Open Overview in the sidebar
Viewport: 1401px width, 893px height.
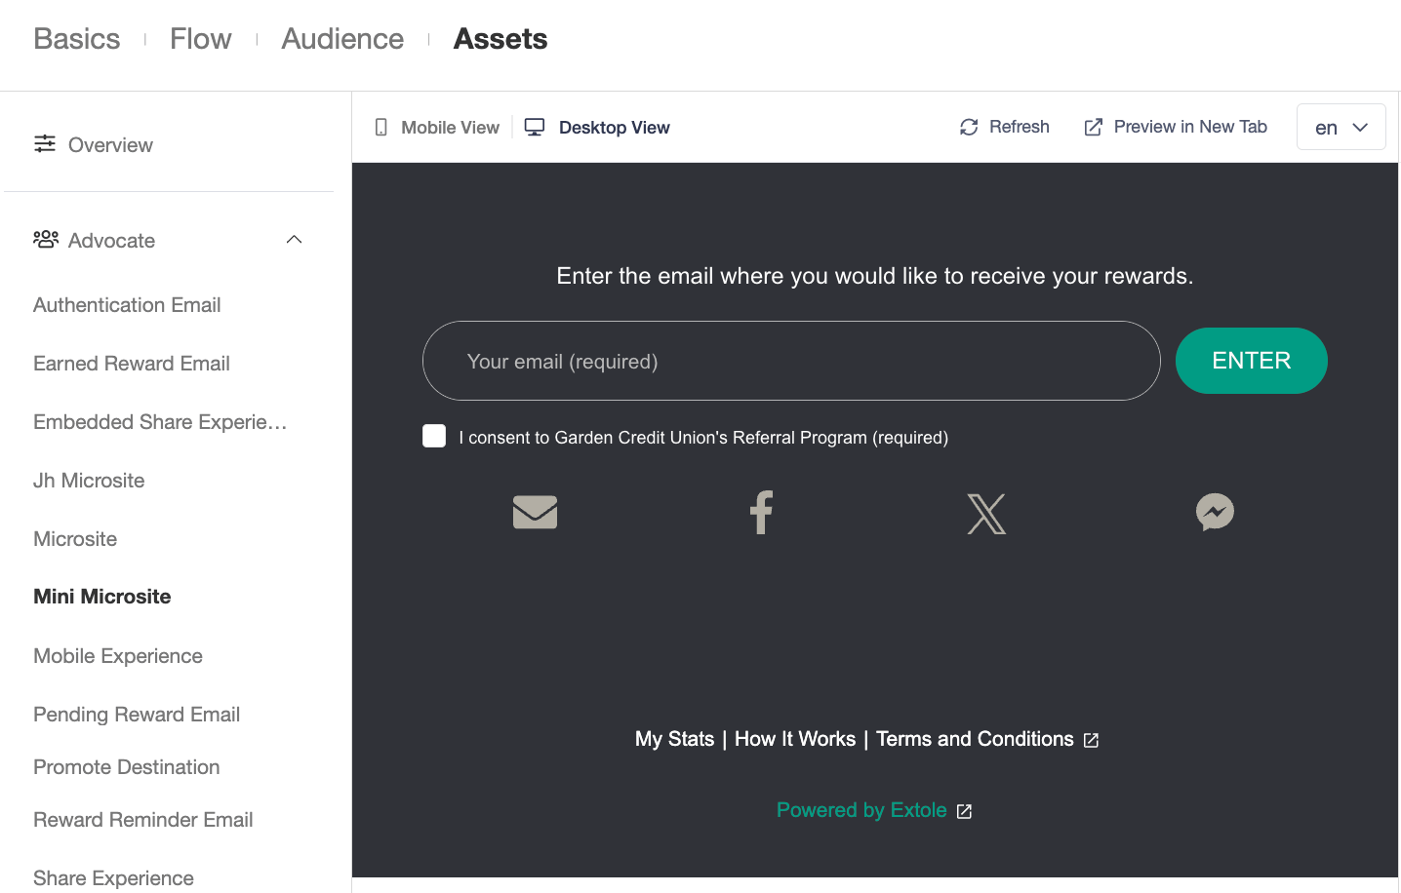click(x=110, y=145)
